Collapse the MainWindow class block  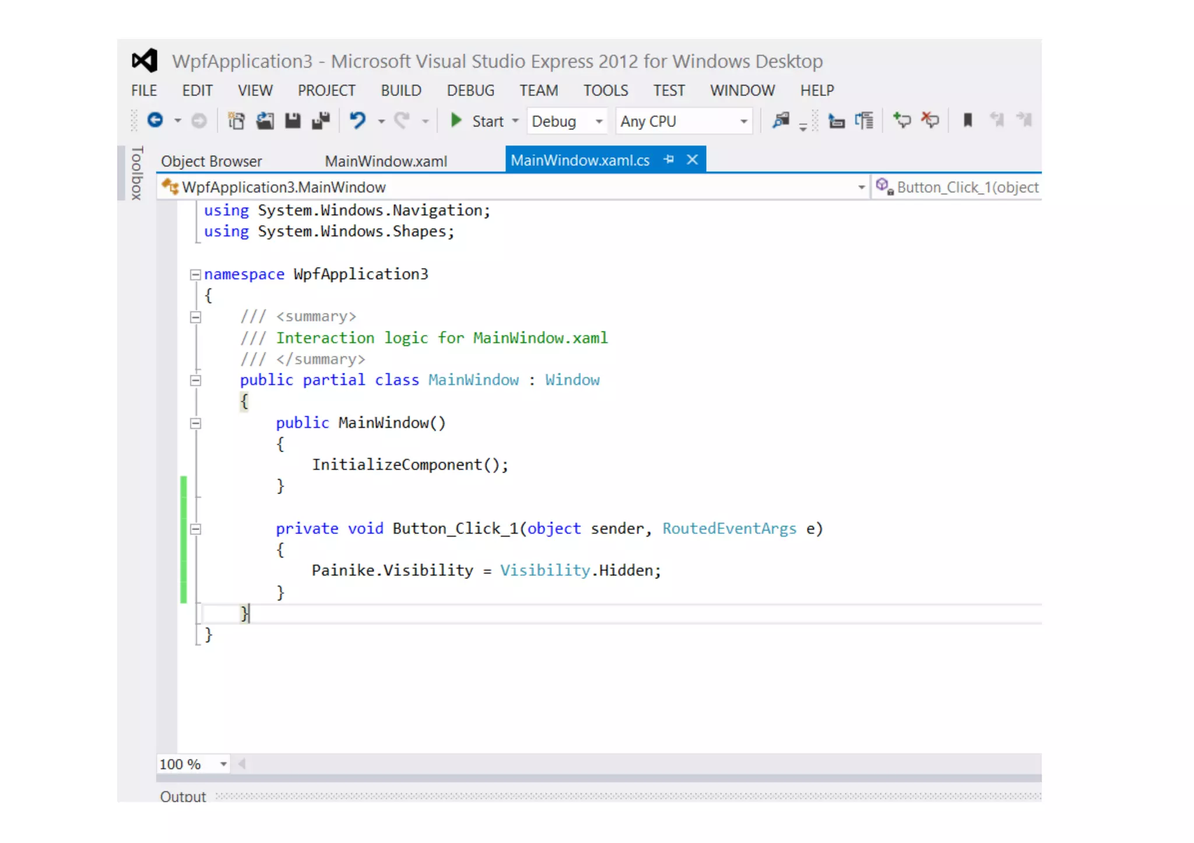pyautogui.click(x=195, y=380)
